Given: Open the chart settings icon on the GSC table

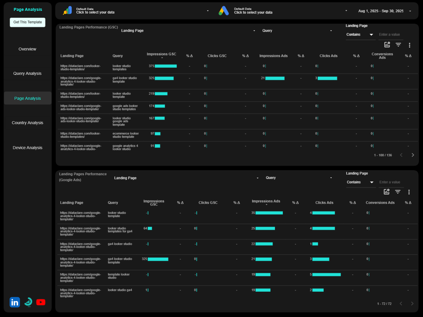Looking at the screenshot, I should [387, 45].
